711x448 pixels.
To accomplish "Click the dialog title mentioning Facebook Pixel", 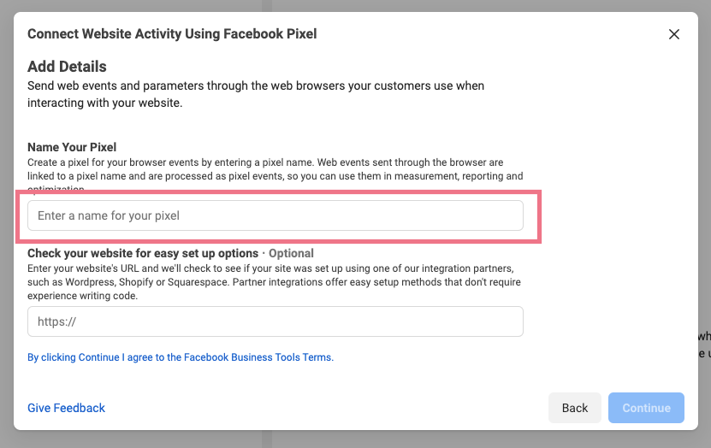I will point(172,34).
